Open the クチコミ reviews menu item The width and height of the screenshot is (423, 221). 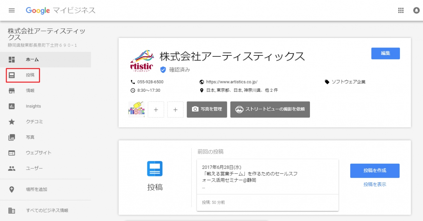(x=45, y=122)
